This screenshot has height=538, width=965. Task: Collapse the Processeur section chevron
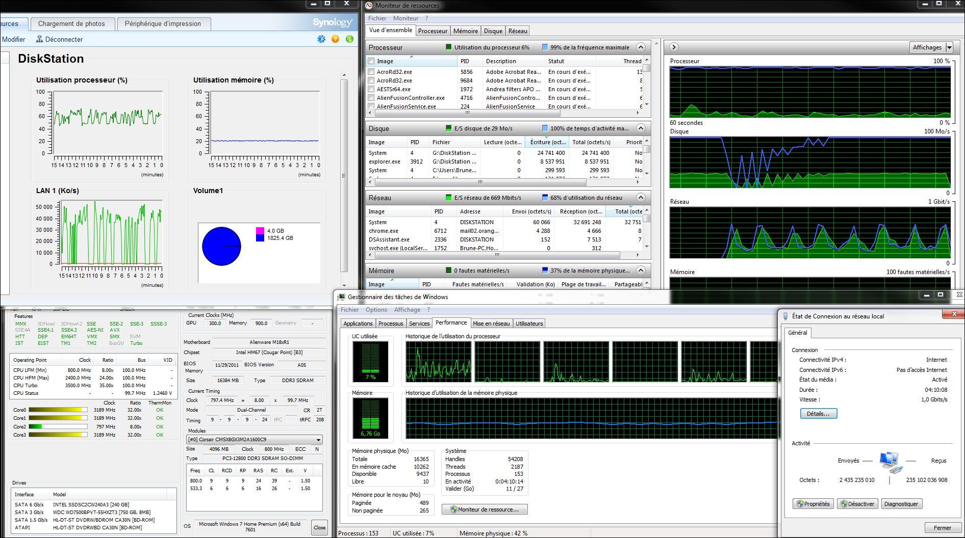(x=641, y=47)
